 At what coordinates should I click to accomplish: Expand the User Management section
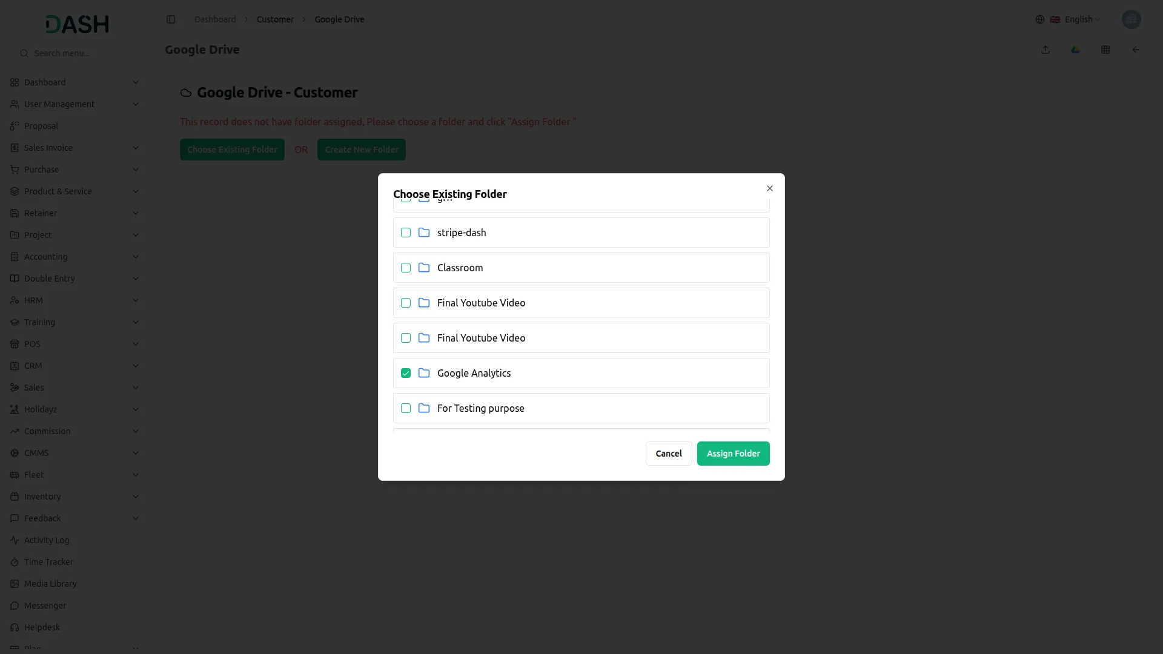click(59, 104)
